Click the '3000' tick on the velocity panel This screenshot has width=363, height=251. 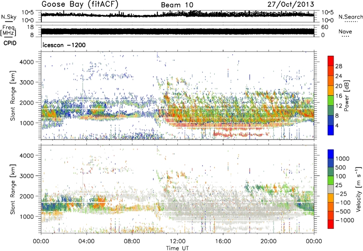26,176
